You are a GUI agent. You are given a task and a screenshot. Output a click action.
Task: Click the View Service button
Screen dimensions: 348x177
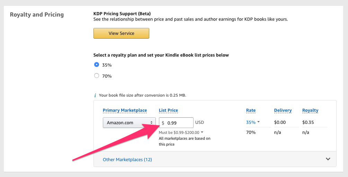tap(121, 33)
